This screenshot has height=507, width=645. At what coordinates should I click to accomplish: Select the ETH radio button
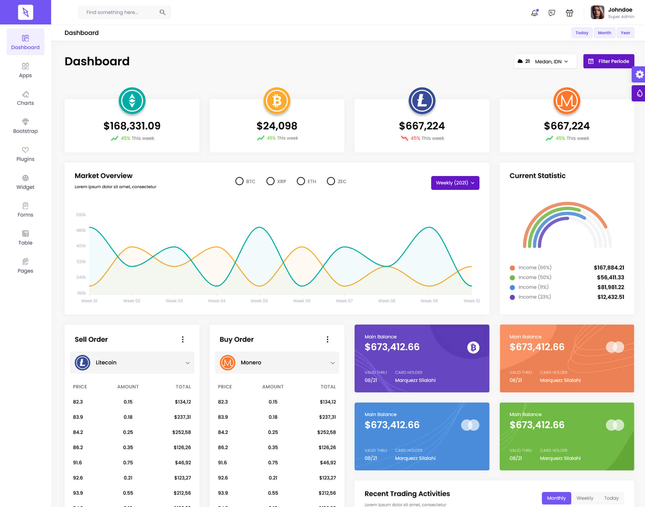click(x=301, y=181)
